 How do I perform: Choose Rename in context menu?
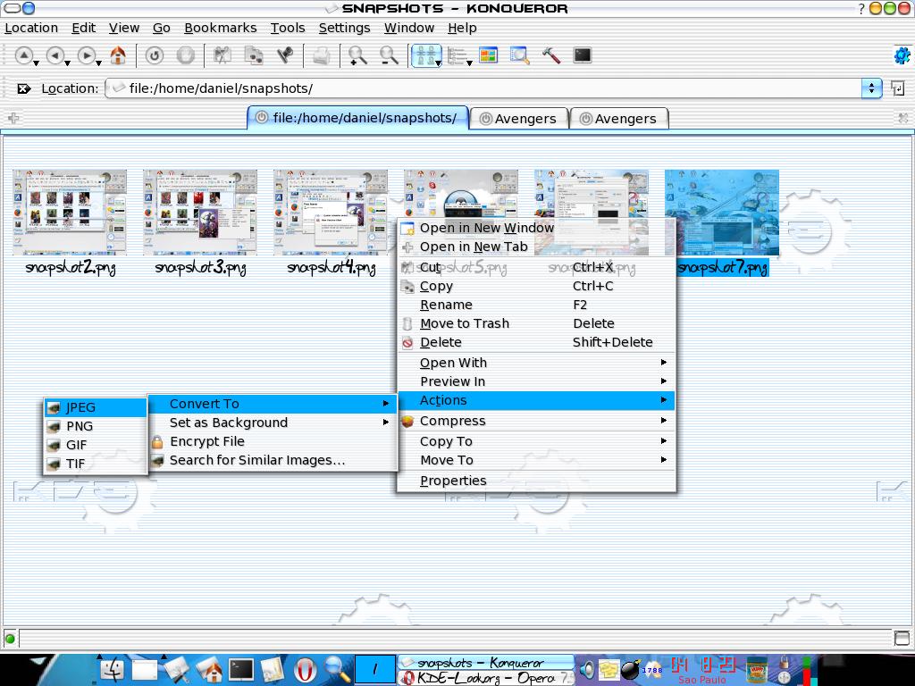(536, 305)
